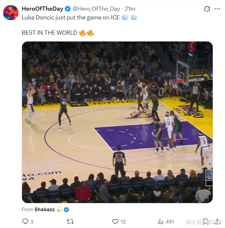225x228 pixels.
Task: Repost the tweet with the retweet icon
Action: point(70,222)
